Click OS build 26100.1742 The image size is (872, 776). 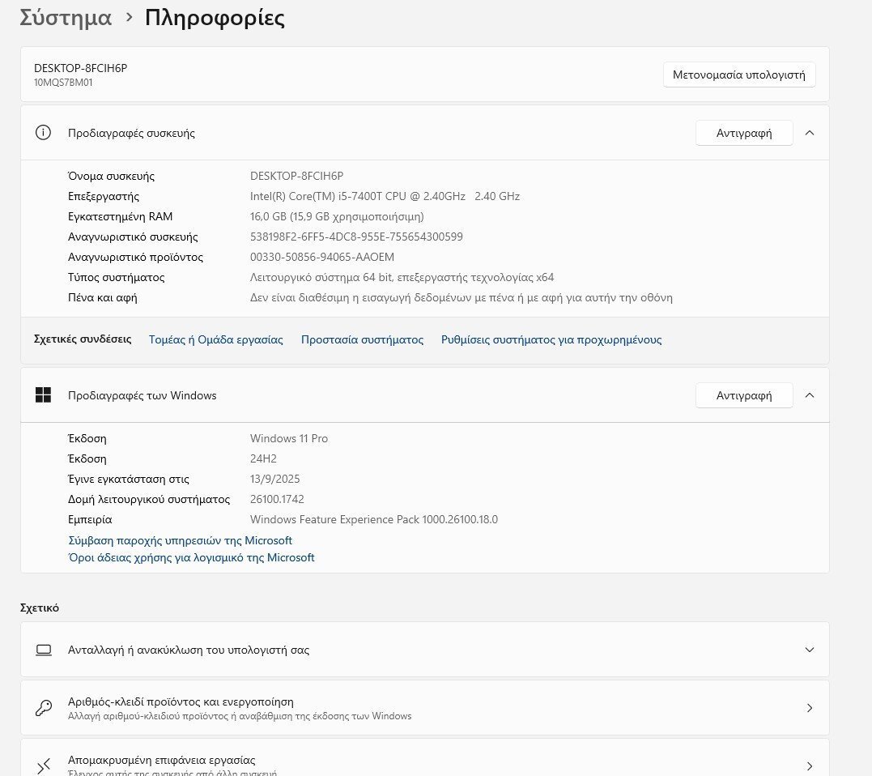pyautogui.click(x=277, y=499)
